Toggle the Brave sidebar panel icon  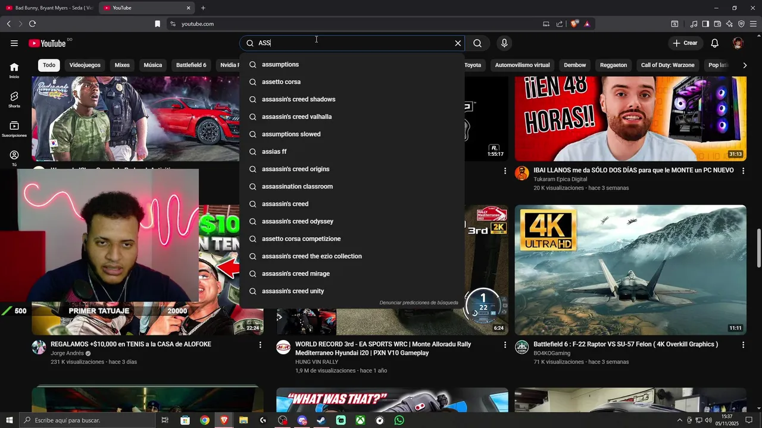pyautogui.click(x=705, y=24)
